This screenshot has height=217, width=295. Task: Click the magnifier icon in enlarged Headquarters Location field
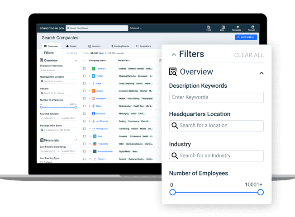tap(175, 125)
